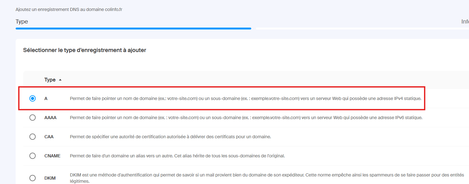Image resolution: width=469 pixels, height=184 pixels.
Task: Click the bold AAAA type label
Action: click(50, 118)
